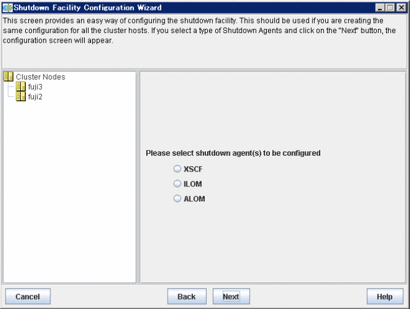Image resolution: width=410 pixels, height=309 pixels.
Task: Close the Shutdown Facility Configuration Wizard
Action: click(x=401, y=8)
